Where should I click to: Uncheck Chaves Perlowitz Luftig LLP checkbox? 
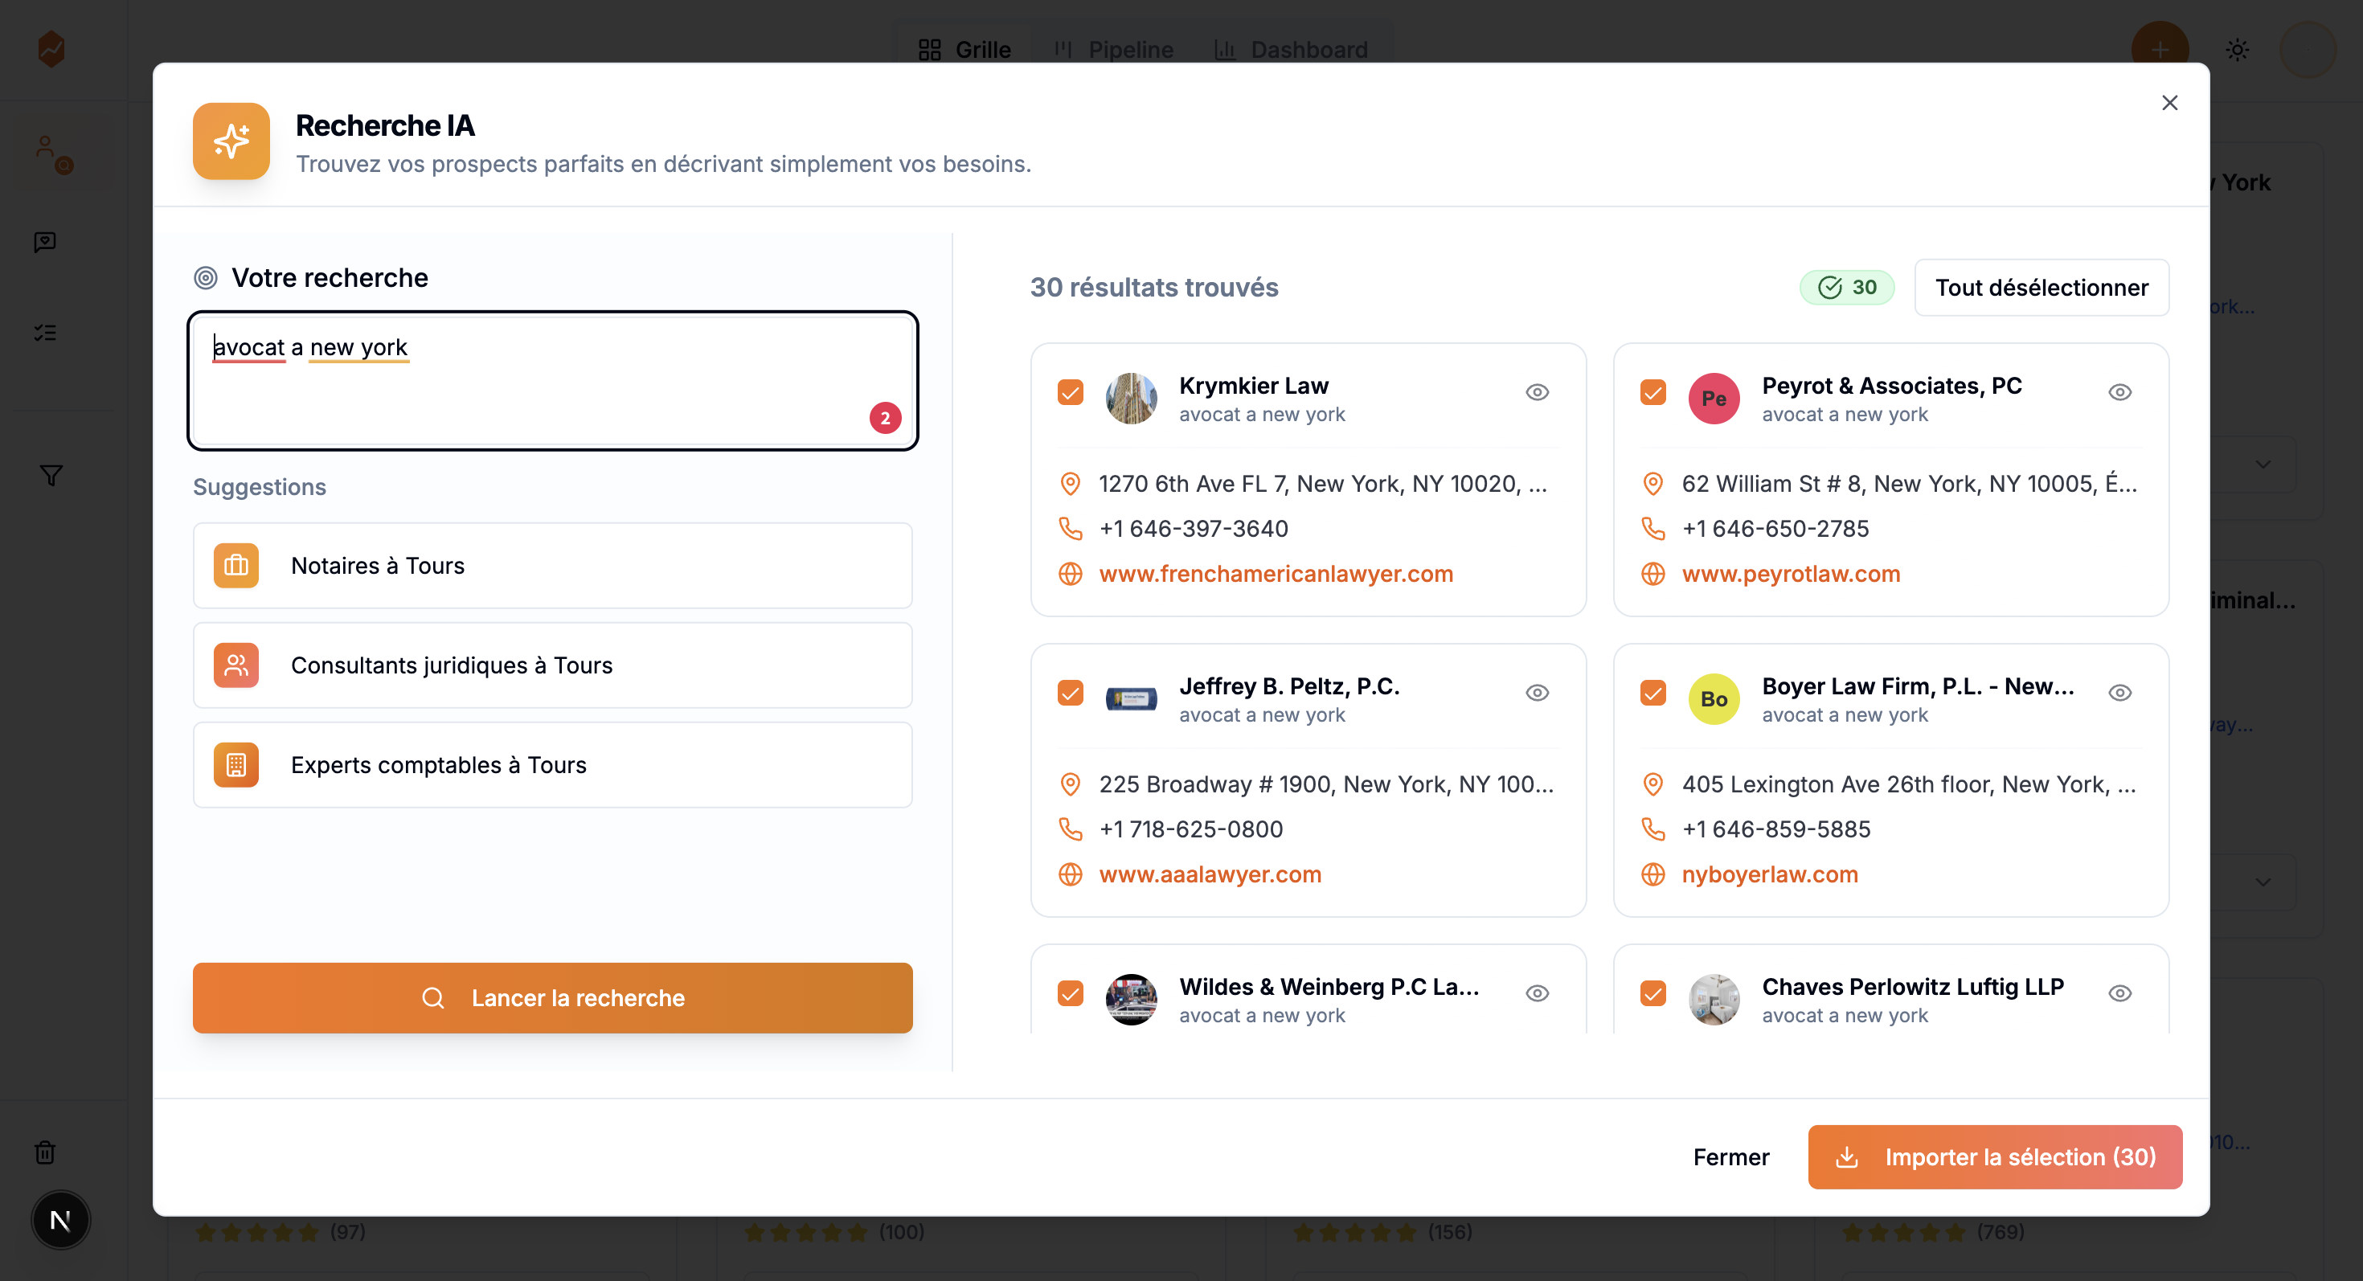[1652, 994]
